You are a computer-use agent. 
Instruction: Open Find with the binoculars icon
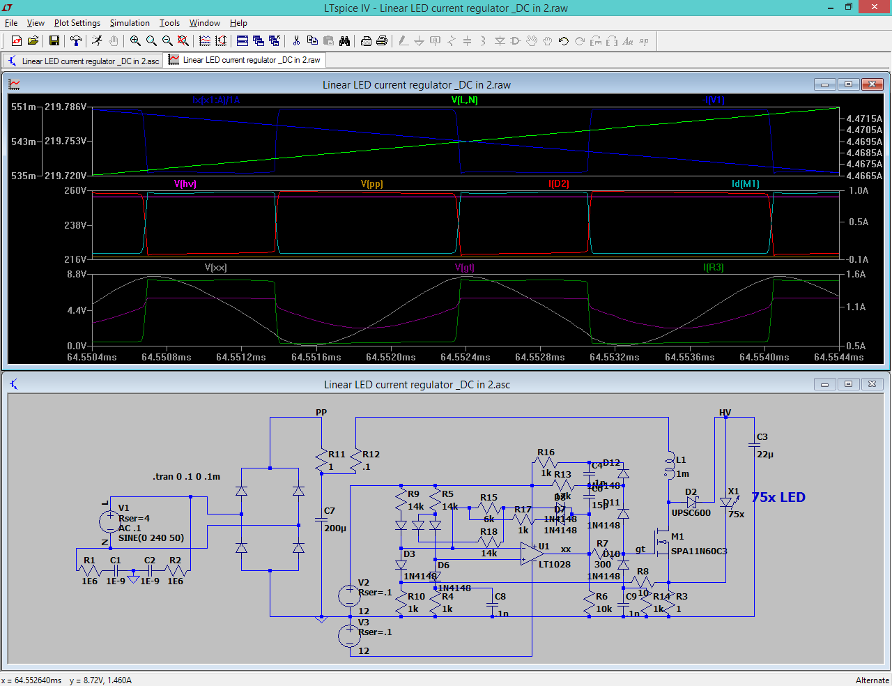pyautogui.click(x=344, y=41)
